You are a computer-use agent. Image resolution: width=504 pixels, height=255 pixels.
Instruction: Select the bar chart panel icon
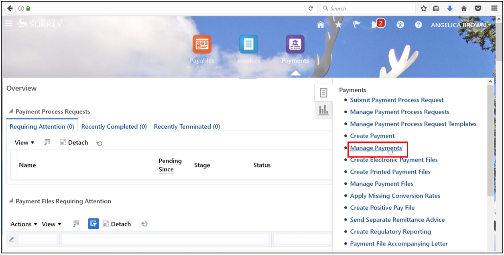[x=323, y=110]
